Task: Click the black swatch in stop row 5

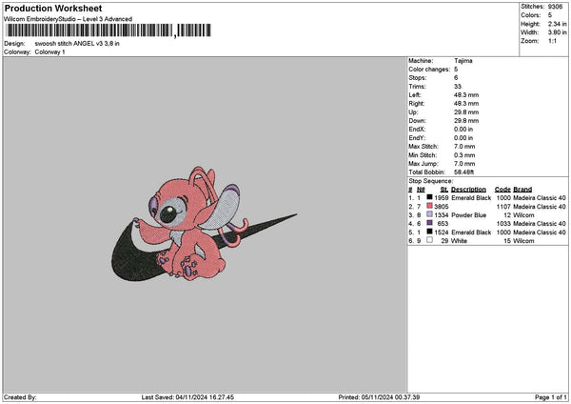Action: pos(429,232)
